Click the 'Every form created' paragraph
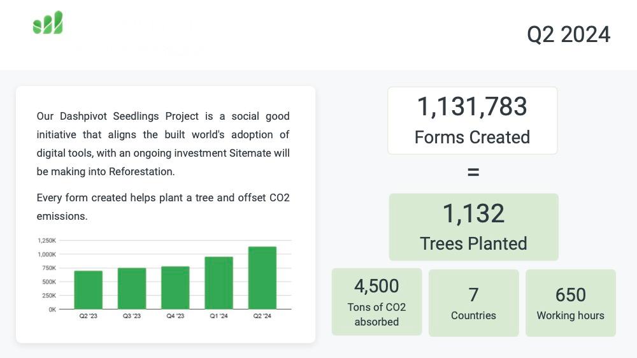 [163, 207]
